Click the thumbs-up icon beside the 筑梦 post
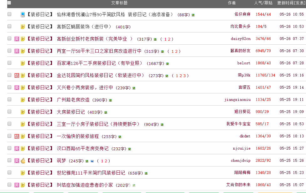The image size is (306, 193). (23, 161)
